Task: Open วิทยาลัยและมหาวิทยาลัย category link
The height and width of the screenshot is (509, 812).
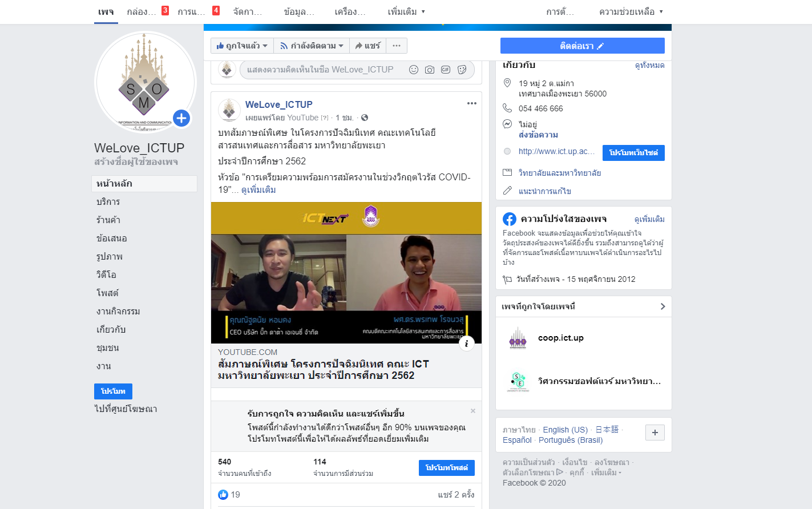Action: coord(560,173)
